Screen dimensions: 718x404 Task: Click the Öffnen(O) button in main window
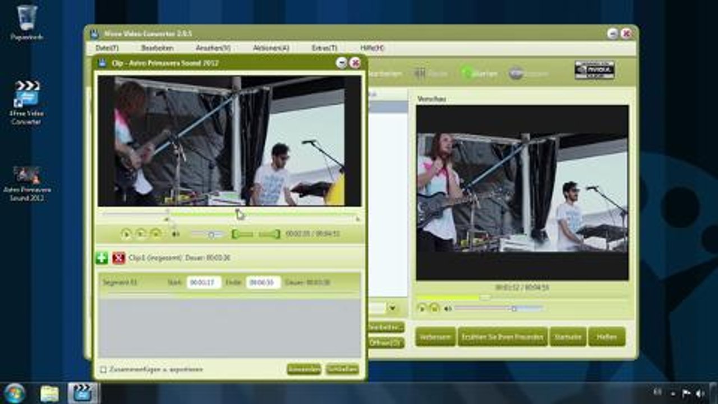click(x=386, y=343)
